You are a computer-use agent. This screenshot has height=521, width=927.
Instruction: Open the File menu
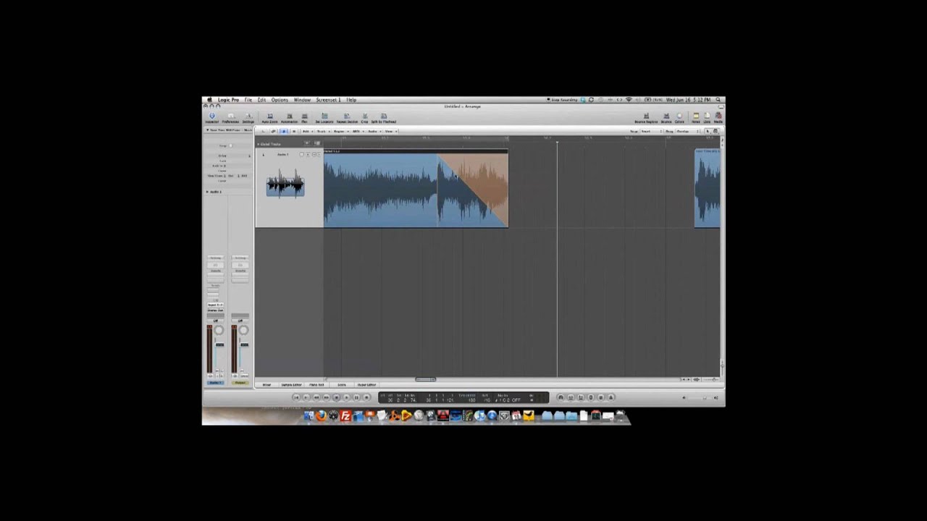[x=248, y=100]
